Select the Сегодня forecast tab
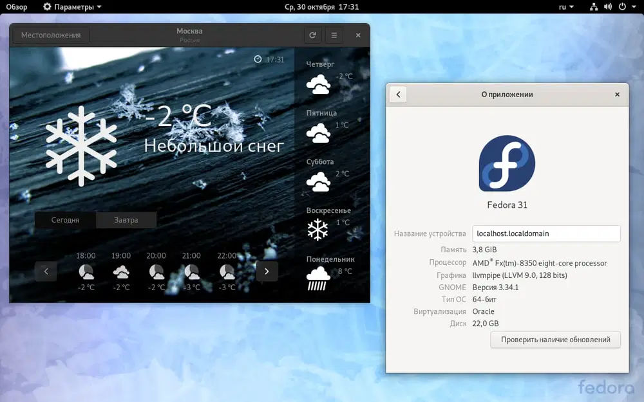Viewport: 644px width, 402px height. tap(65, 219)
